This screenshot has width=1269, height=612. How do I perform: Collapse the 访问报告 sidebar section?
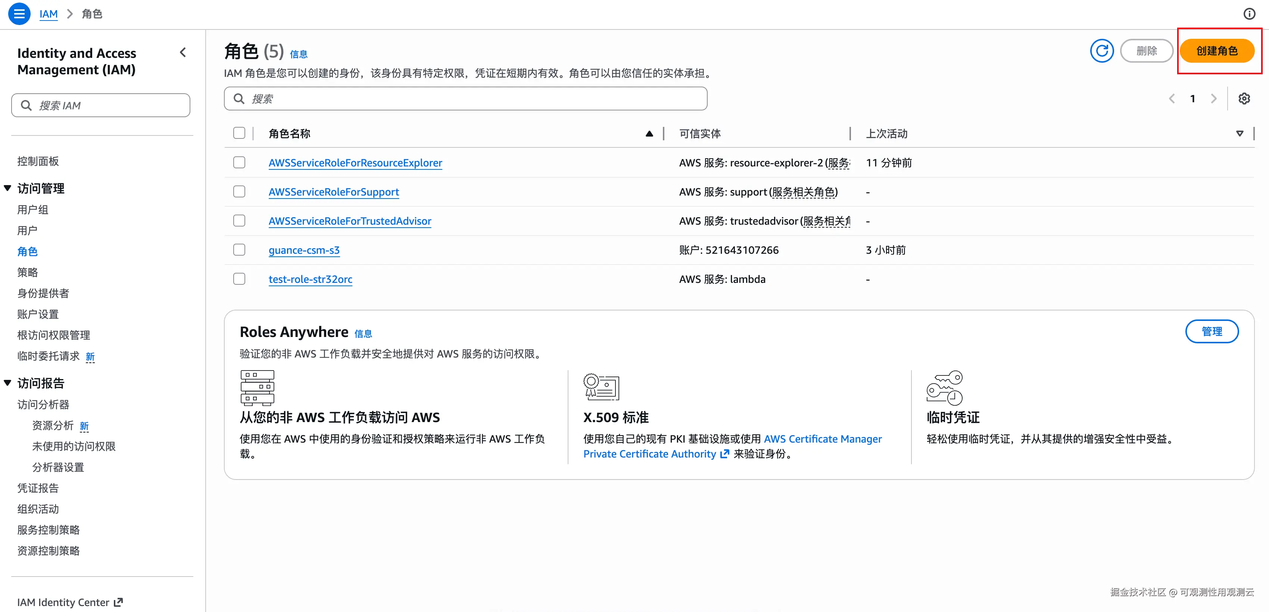coord(8,383)
